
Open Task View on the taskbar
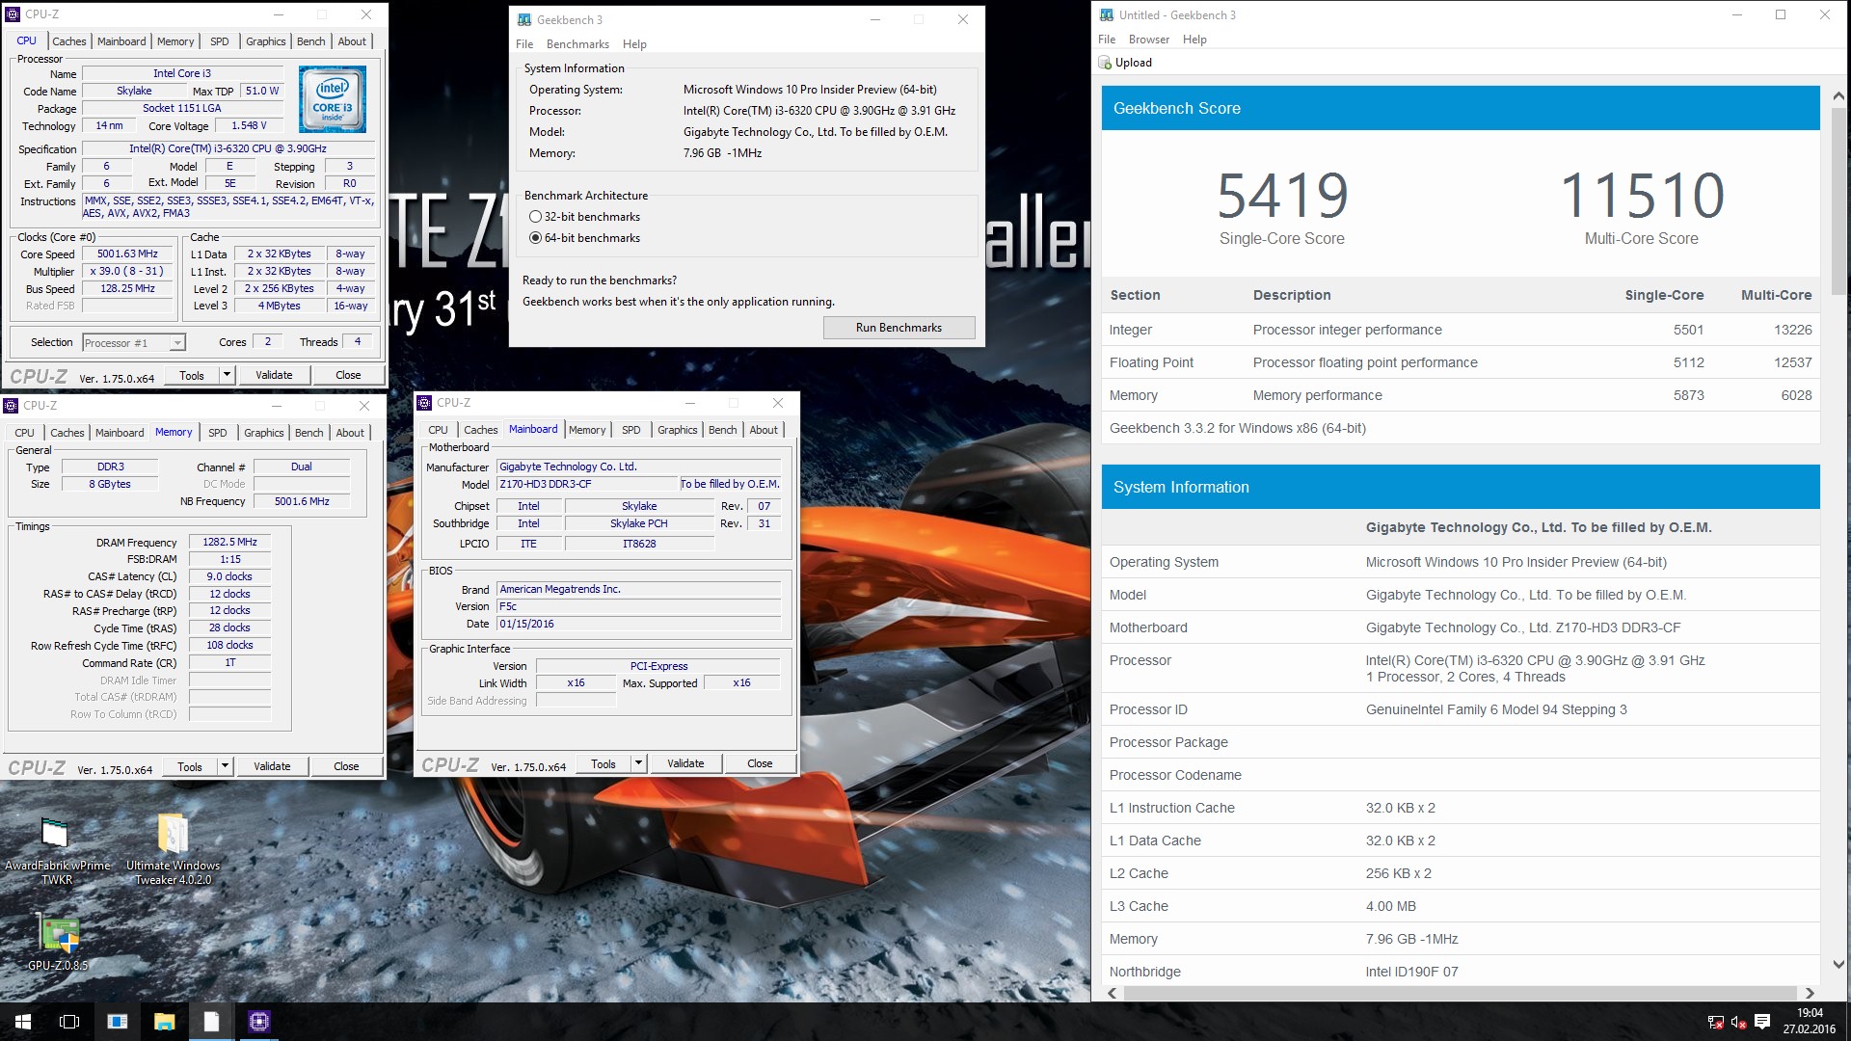pos(69,1022)
